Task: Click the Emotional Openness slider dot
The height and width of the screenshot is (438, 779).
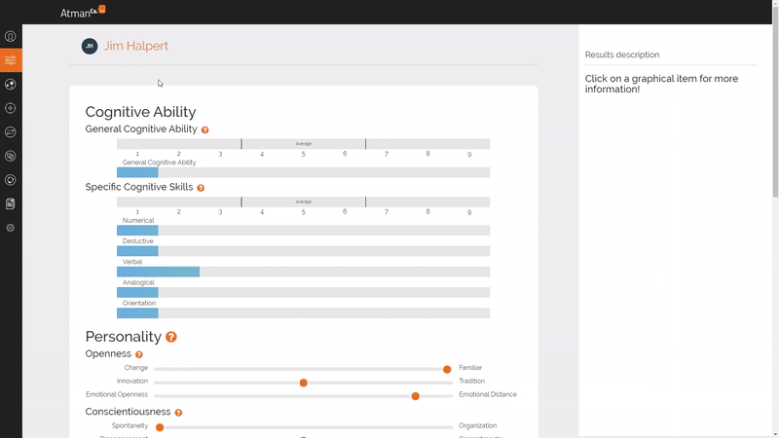Action: (416, 396)
